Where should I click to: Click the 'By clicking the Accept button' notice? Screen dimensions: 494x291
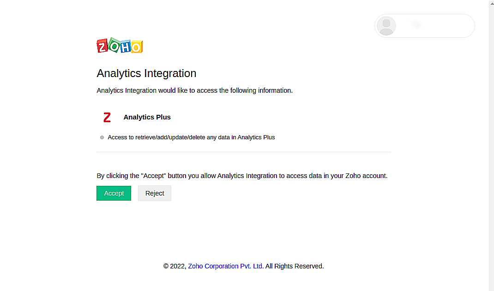coord(241,176)
